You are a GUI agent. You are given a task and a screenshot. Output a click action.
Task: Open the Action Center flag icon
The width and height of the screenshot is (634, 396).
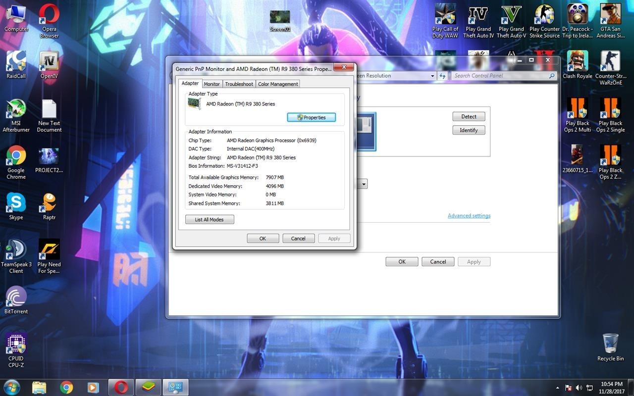tap(568, 388)
